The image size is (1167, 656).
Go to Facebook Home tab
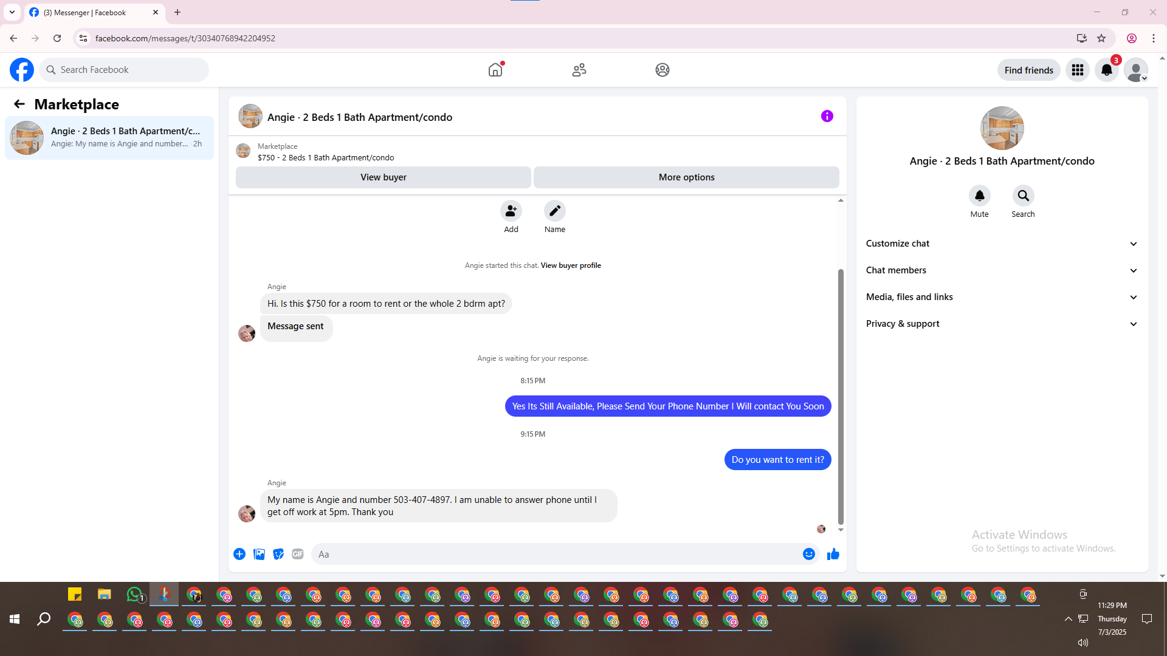point(495,70)
